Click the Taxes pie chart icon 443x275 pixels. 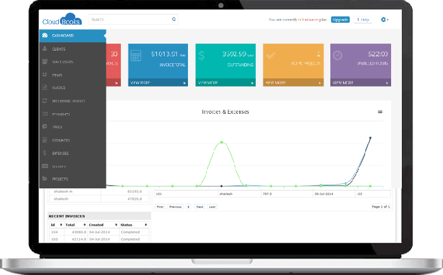click(x=44, y=127)
